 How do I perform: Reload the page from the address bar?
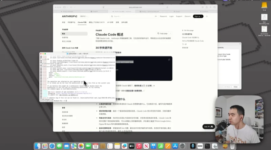[x=167, y=7]
